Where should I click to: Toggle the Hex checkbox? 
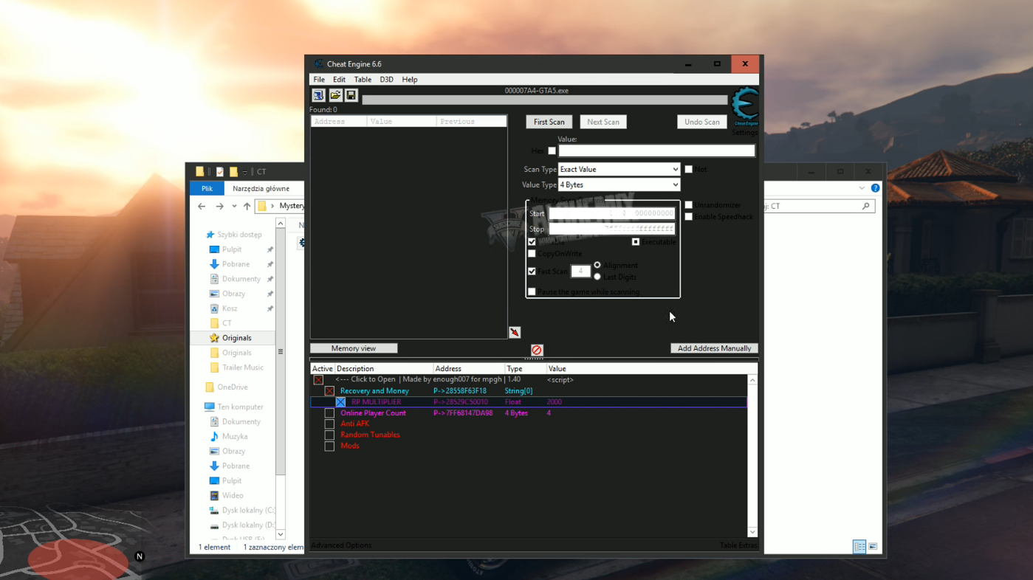(552, 151)
